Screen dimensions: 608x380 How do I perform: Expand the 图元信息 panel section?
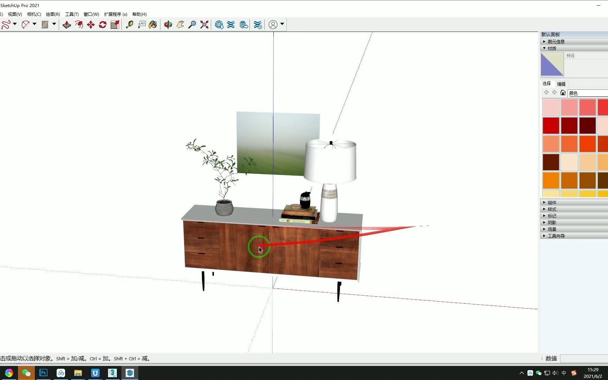(544, 42)
